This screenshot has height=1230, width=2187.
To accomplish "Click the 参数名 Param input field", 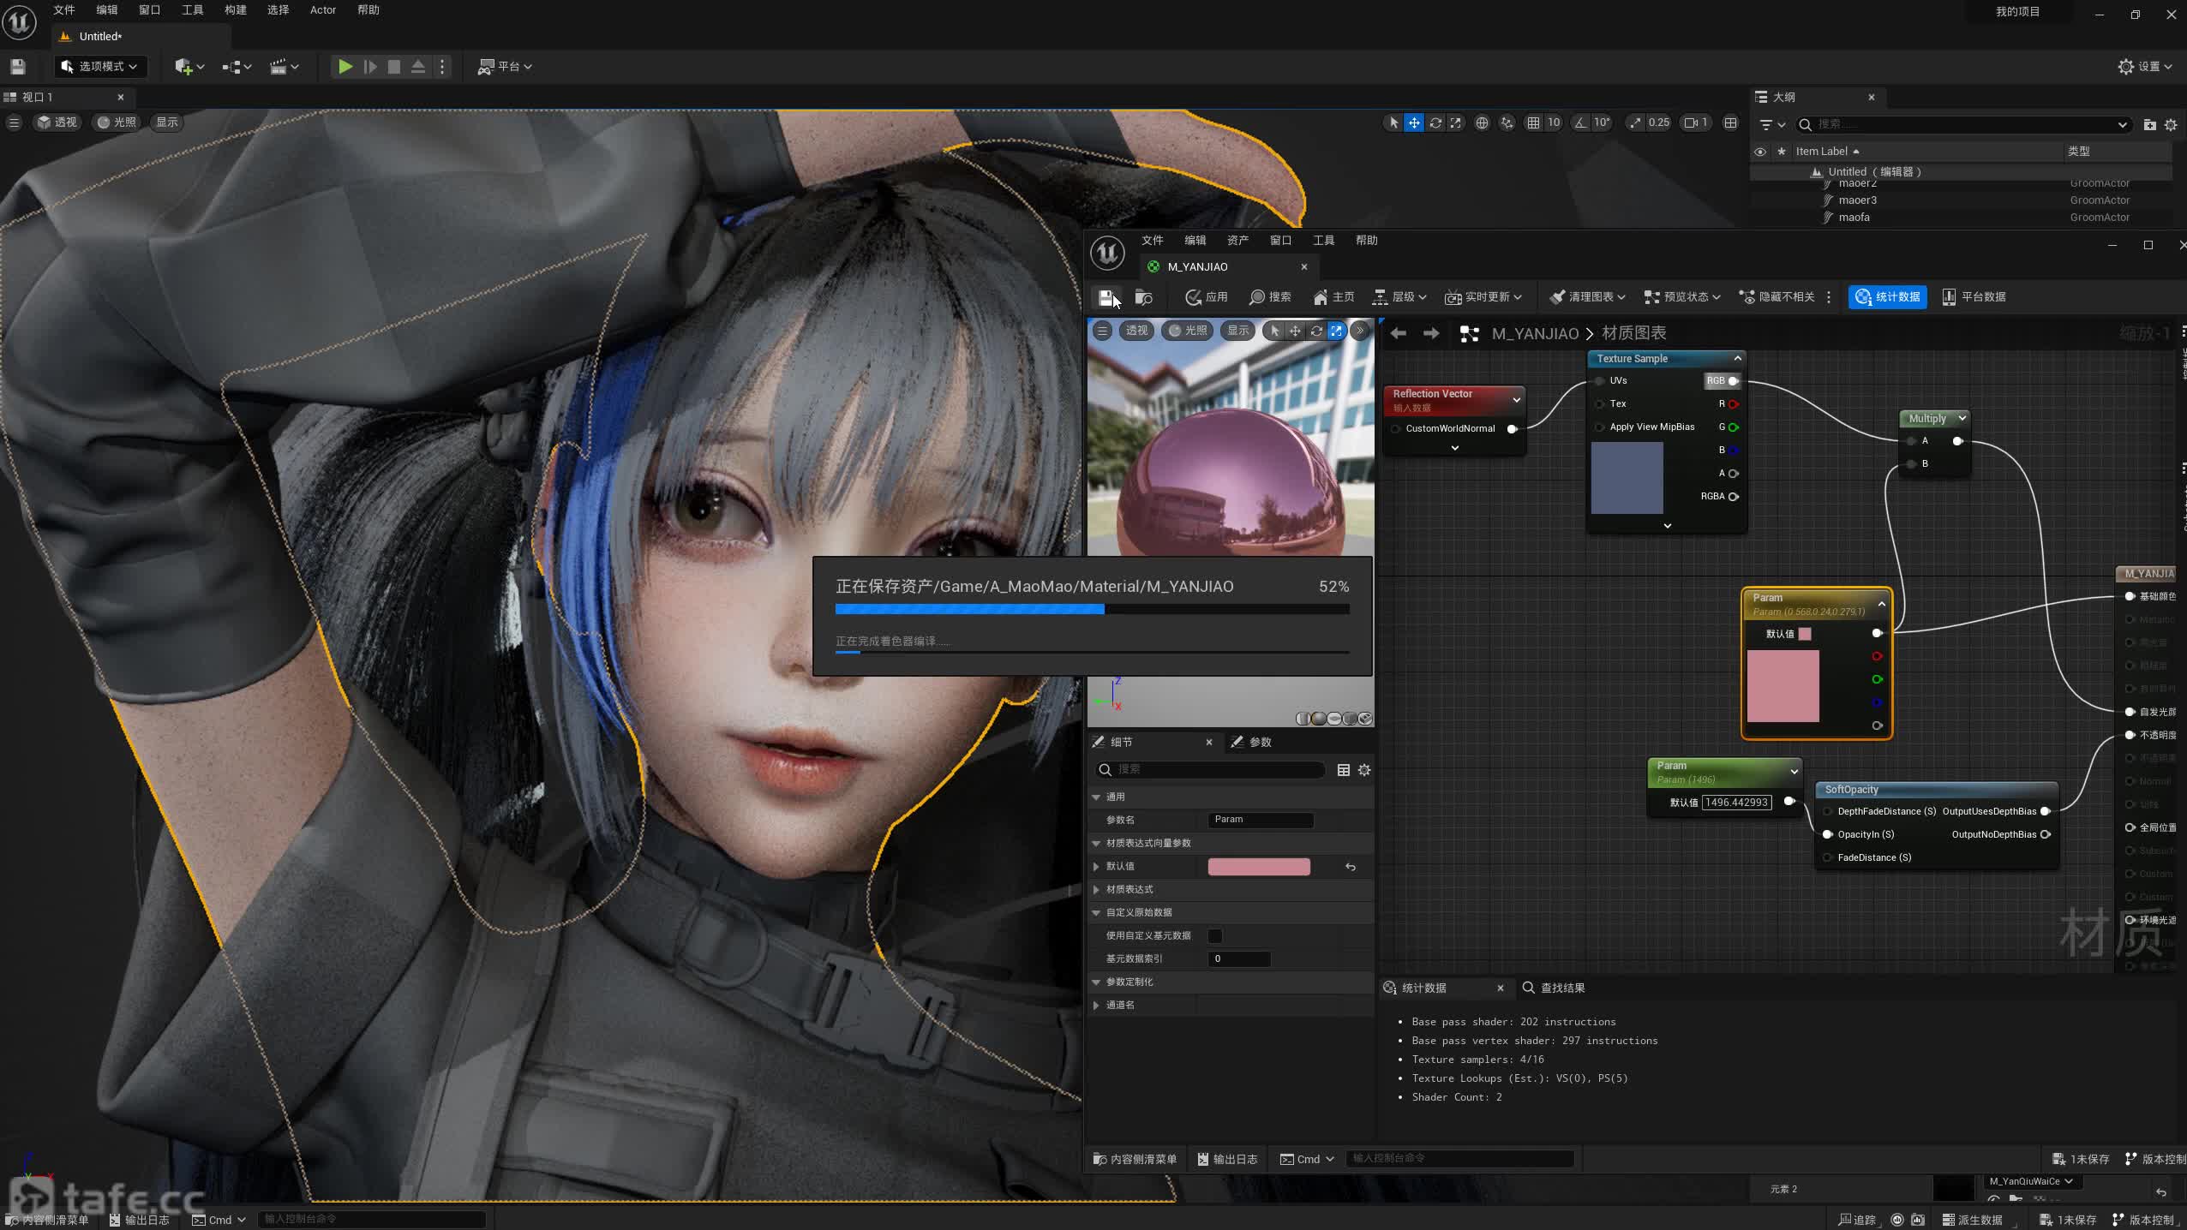I will click(x=1260, y=820).
